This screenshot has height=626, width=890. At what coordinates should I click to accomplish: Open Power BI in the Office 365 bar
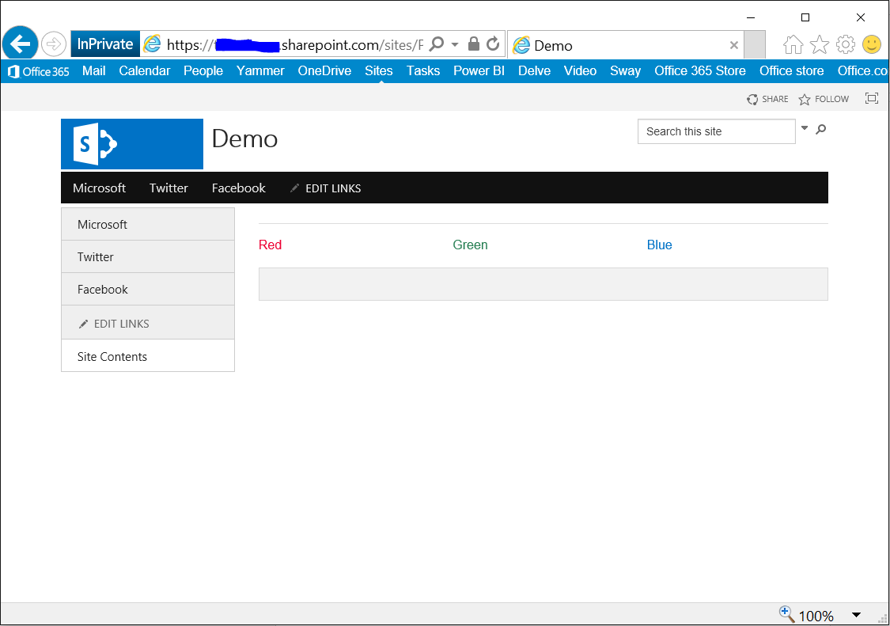pos(479,71)
